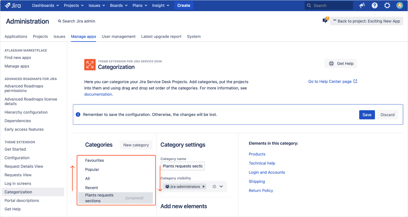408x217 pixels.
Task: Open the Shipping element link
Action: point(257,181)
